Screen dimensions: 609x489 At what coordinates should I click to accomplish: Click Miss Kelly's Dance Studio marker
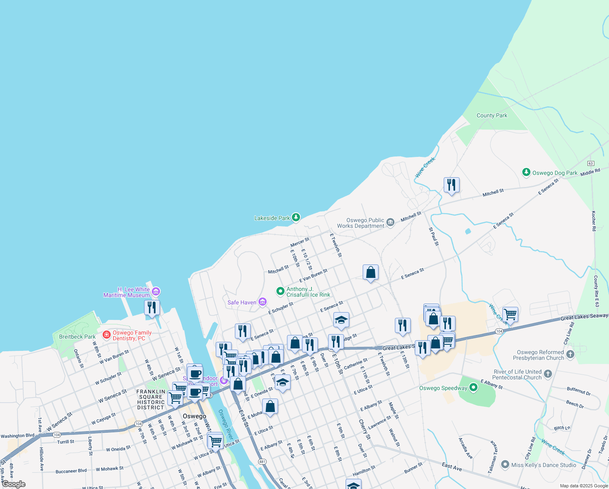click(x=505, y=465)
